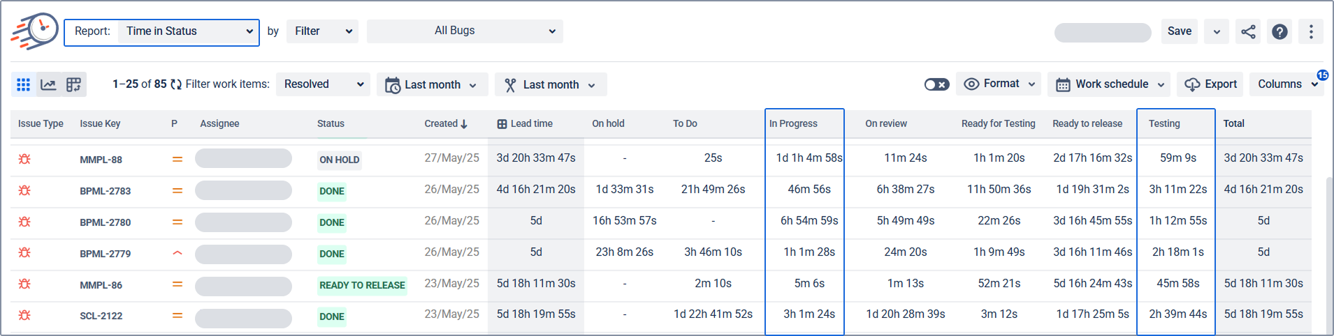
Task: Open the second Last month period dropdown
Action: [551, 84]
